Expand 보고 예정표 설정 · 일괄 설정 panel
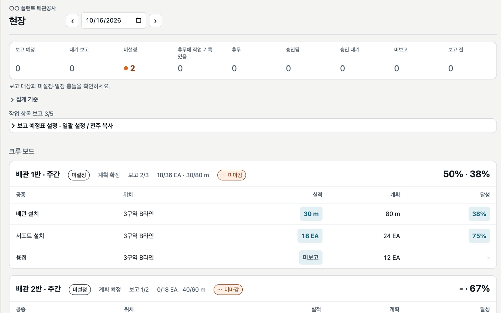This screenshot has width=501, height=313. 253,126
